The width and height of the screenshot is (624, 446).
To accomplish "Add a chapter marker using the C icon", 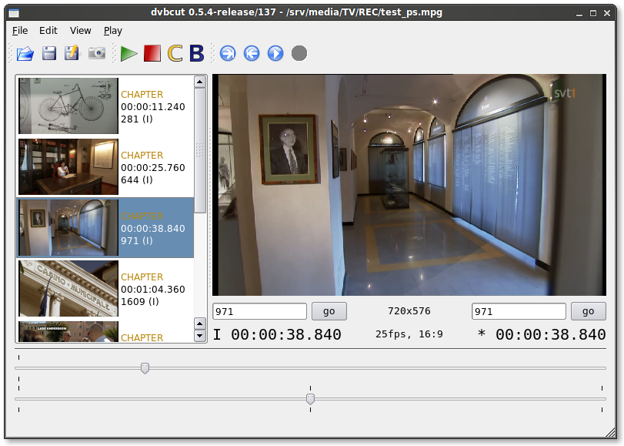I will tap(174, 53).
